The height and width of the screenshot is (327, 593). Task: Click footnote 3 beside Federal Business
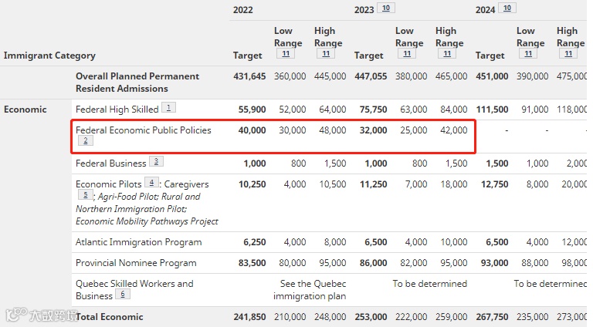click(x=156, y=162)
